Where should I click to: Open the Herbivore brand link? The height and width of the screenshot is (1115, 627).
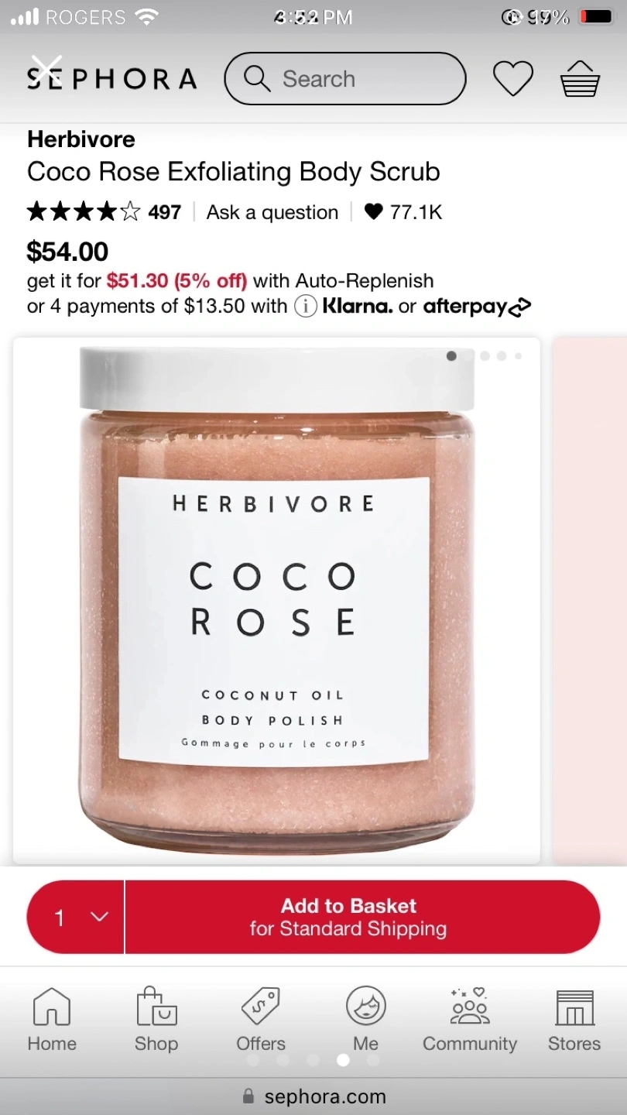[81, 139]
